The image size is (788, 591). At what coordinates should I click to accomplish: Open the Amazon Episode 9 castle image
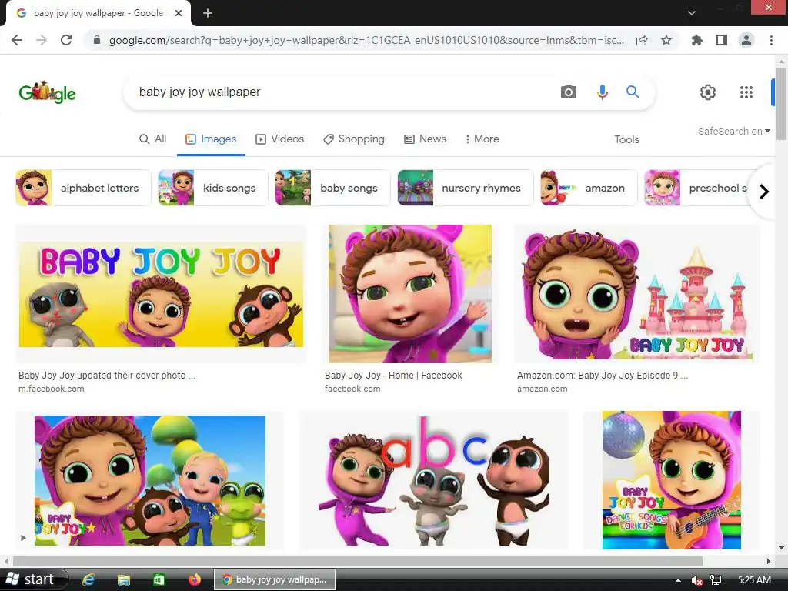[x=636, y=293]
